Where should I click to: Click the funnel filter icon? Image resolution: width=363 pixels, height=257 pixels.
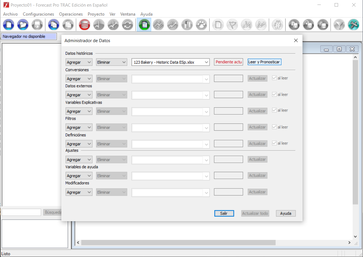tap(339, 25)
